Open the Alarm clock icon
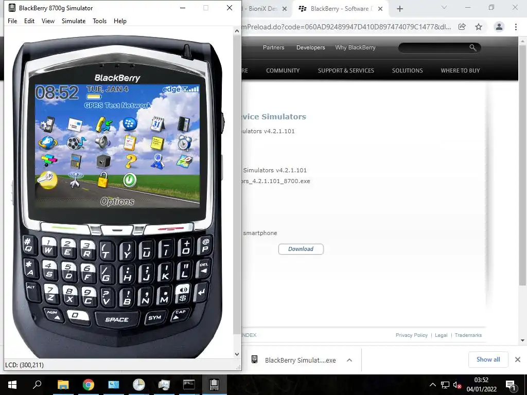This screenshot has height=395, width=527. tap(185, 143)
